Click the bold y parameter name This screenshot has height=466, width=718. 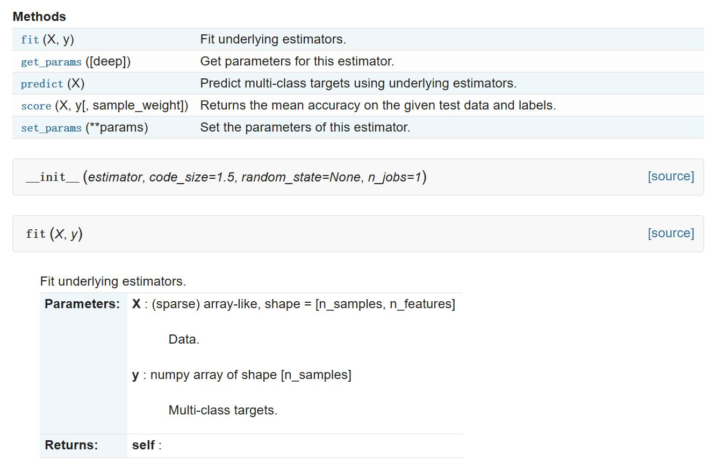point(135,375)
